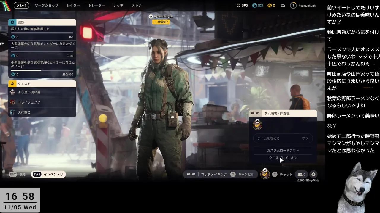Click the chat comment about 秋葉の野郎ラーメン
The height and width of the screenshot is (213, 380).
point(353,102)
